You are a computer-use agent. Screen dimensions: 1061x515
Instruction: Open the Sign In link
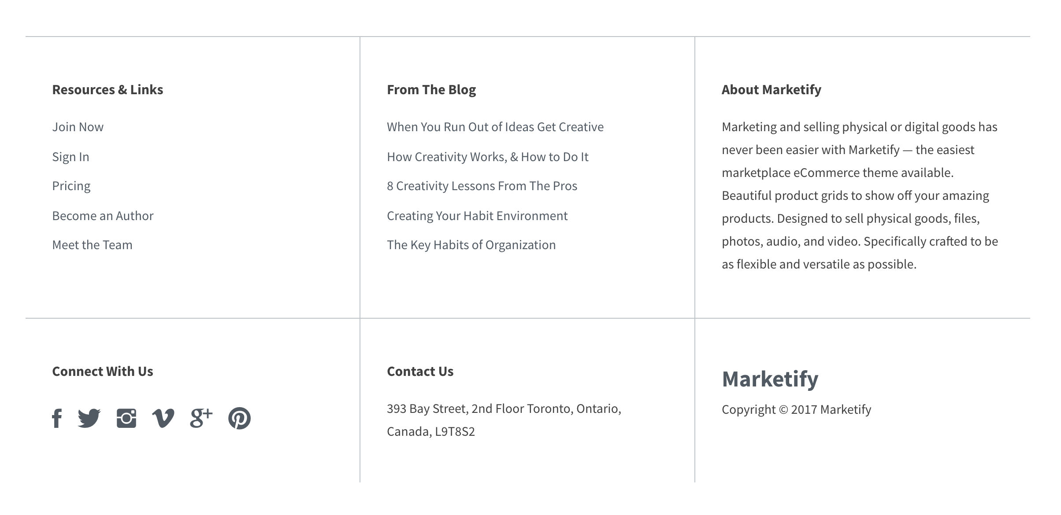71,157
